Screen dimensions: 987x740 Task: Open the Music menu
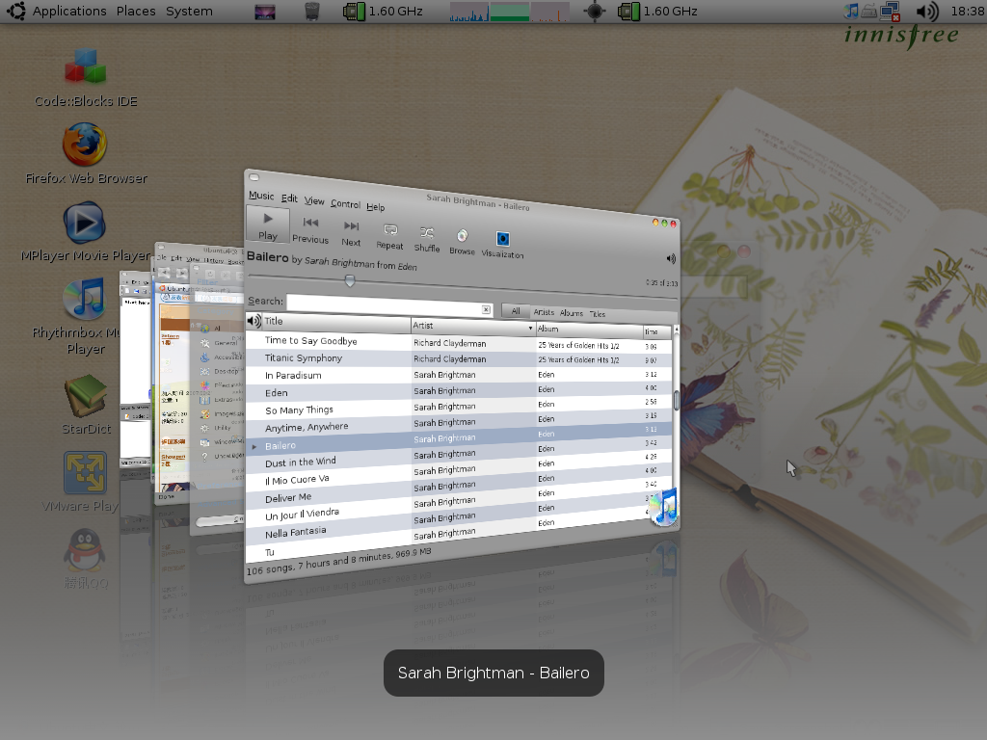[261, 196]
